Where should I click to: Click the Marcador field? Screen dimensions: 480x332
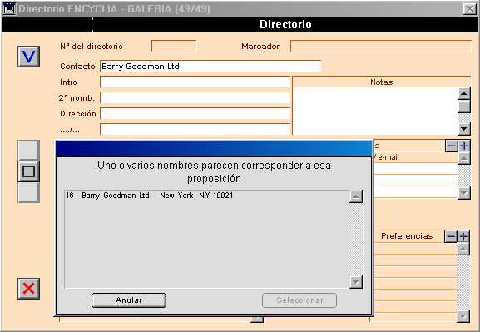tap(381, 47)
